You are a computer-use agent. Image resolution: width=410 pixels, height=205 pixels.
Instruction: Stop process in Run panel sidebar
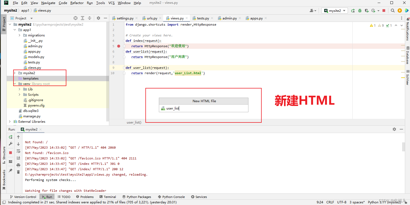[11, 153]
